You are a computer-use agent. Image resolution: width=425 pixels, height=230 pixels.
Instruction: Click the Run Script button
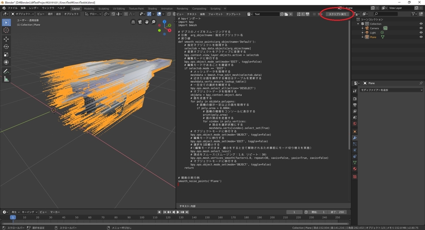338,14
